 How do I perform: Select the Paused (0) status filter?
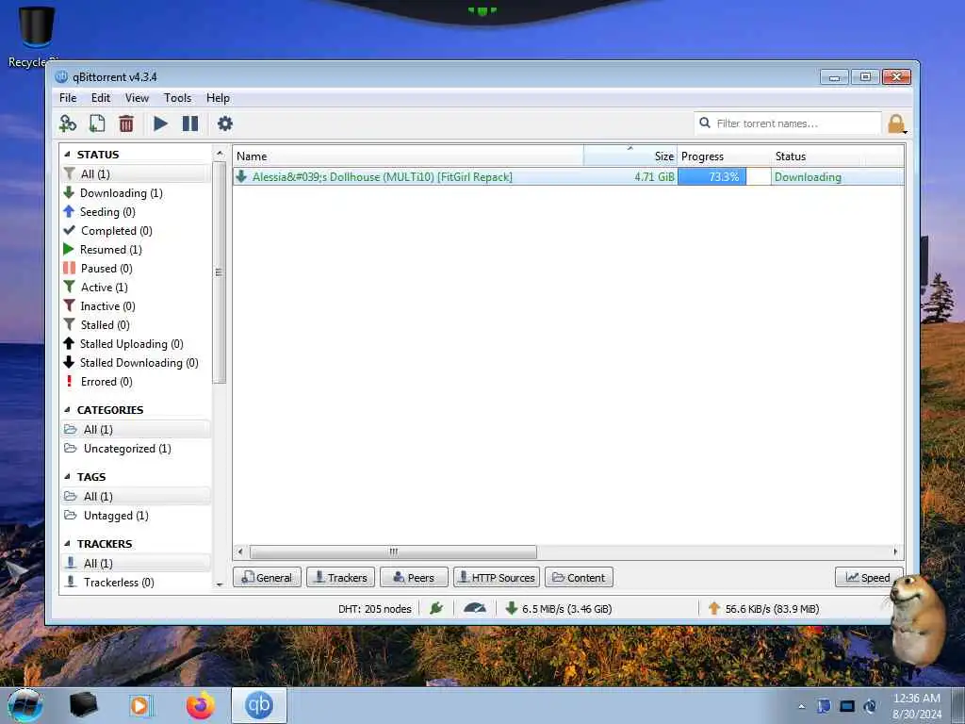click(106, 269)
